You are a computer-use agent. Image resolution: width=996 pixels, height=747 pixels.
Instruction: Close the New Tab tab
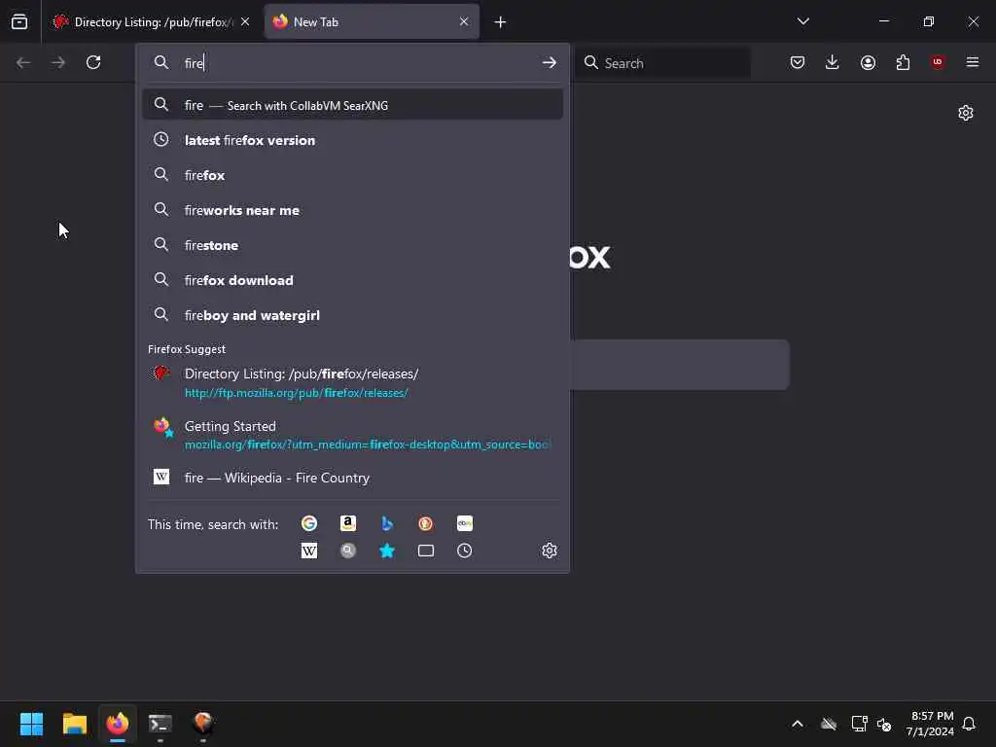click(x=464, y=21)
